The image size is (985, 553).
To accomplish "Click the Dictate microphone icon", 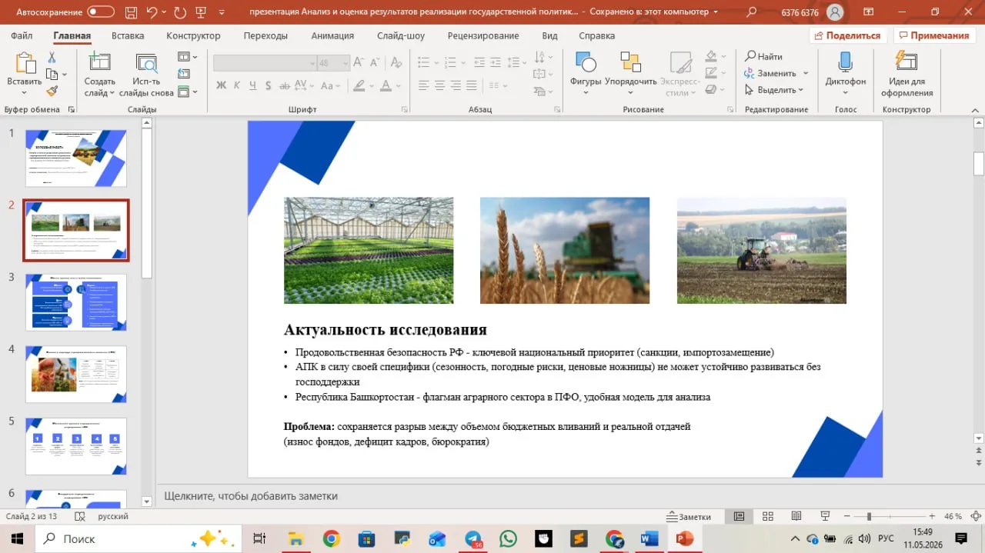I will pyautogui.click(x=845, y=62).
